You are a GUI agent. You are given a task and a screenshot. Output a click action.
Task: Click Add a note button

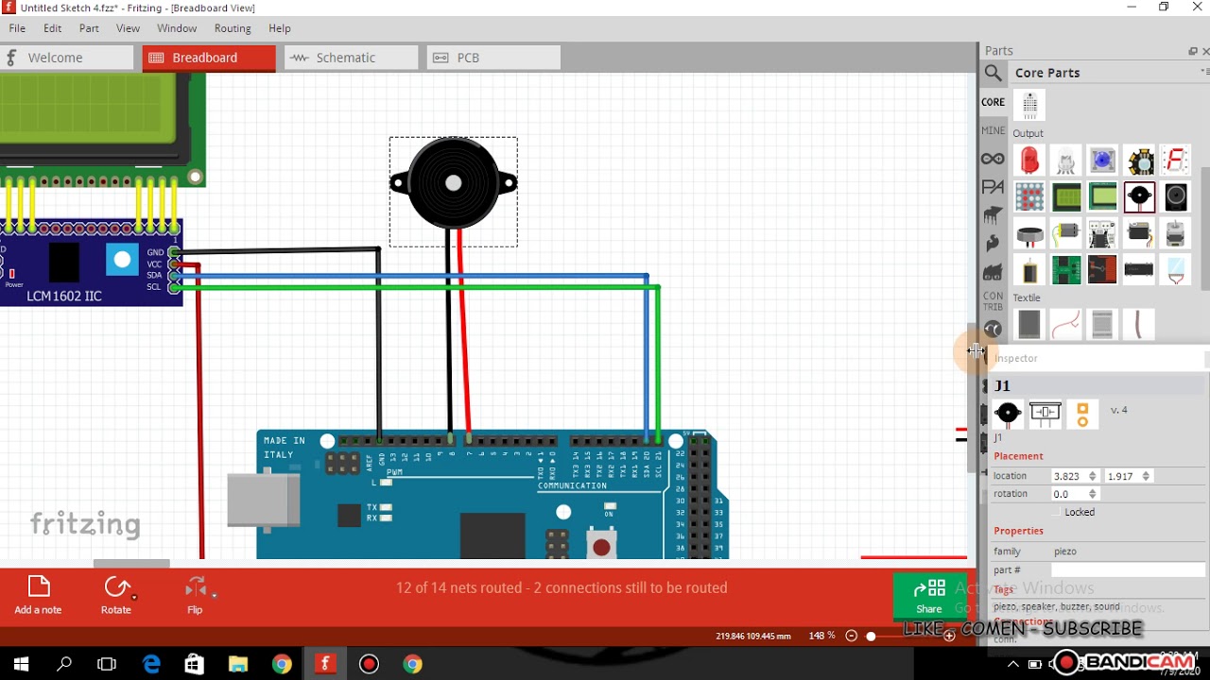[38, 595]
